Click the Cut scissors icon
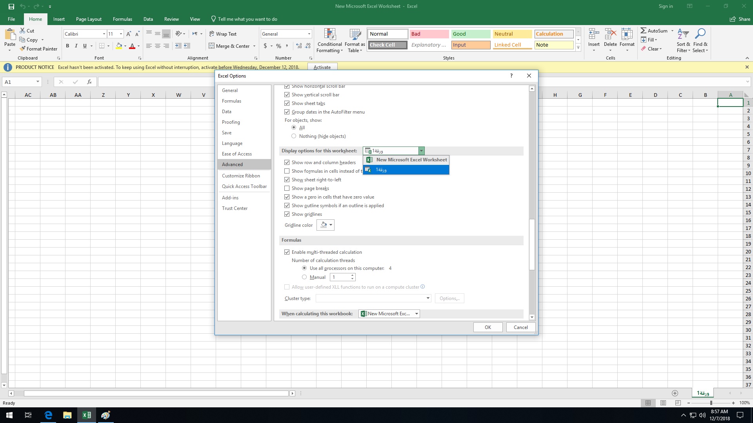Viewport: 753px width, 423px height. 22,31
